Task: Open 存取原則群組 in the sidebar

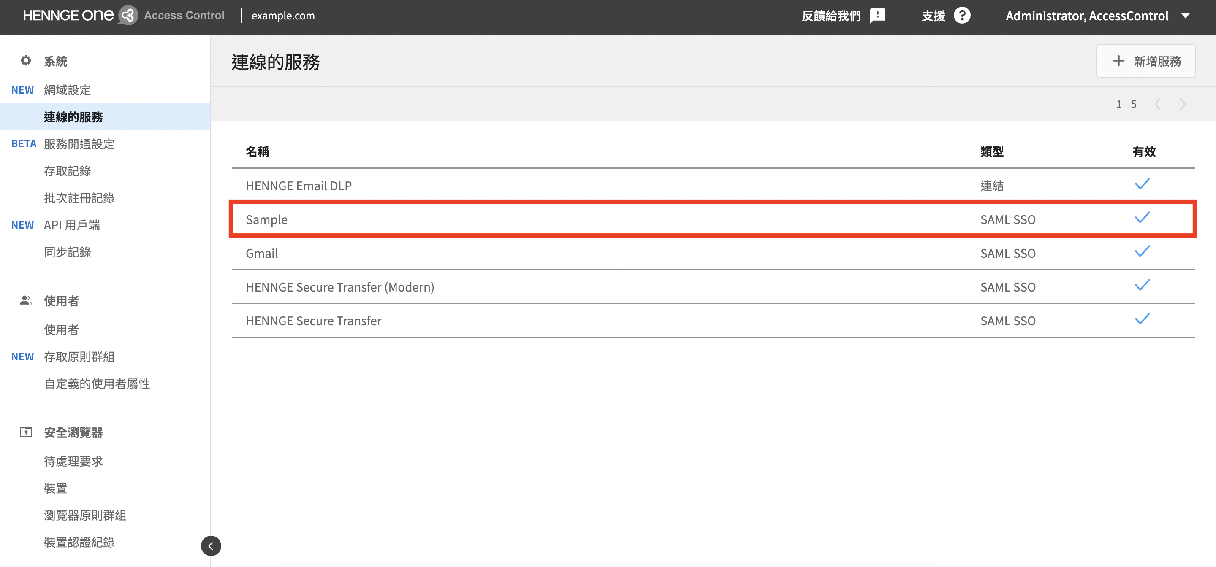Action: click(79, 356)
